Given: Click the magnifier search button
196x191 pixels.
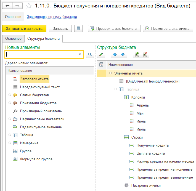Looking at the screenshot, I should [x=90, y=54].
